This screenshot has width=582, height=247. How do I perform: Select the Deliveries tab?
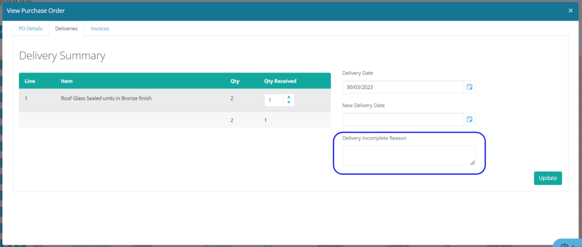tap(66, 28)
